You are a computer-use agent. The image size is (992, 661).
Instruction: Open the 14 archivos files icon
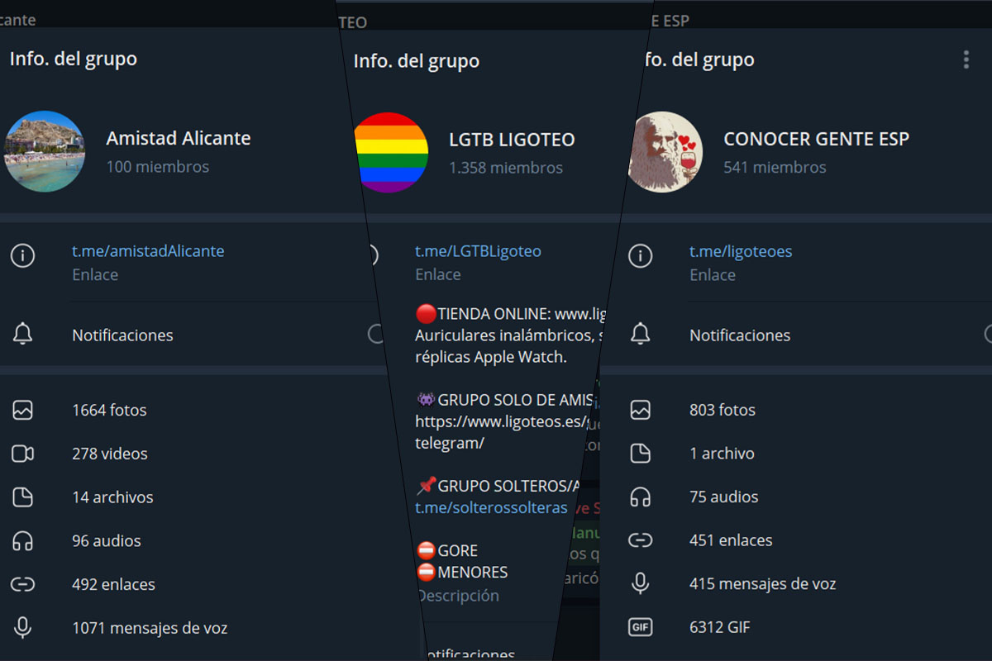[x=22, y=497]
